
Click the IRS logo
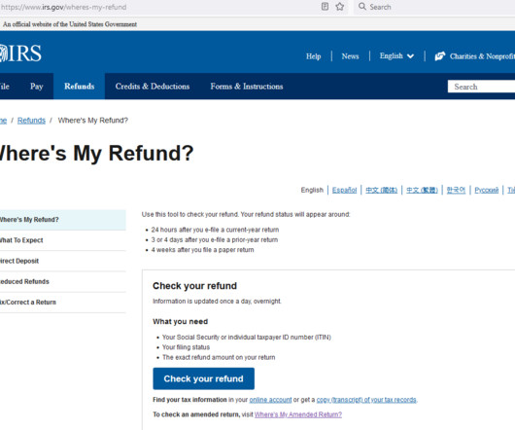20,53
